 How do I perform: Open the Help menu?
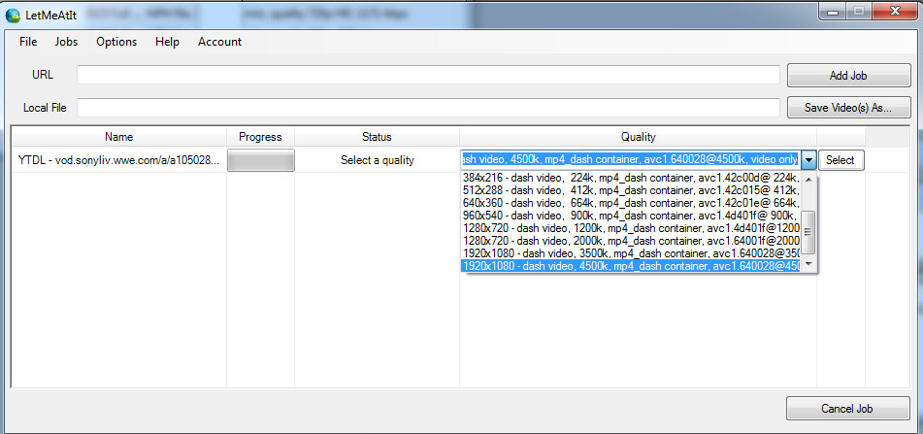(167, 42)
